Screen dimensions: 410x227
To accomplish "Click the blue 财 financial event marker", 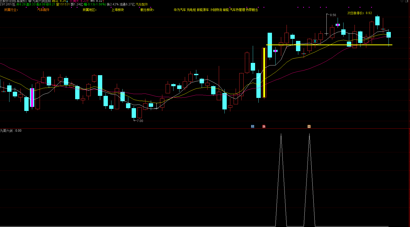I will pyautogui.click(x=253, y=127).
